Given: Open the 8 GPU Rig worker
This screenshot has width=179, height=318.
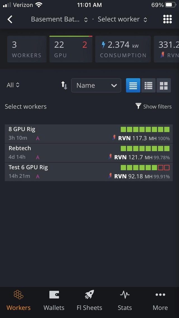Looking at the screenshot, I should tap(89, 134).
